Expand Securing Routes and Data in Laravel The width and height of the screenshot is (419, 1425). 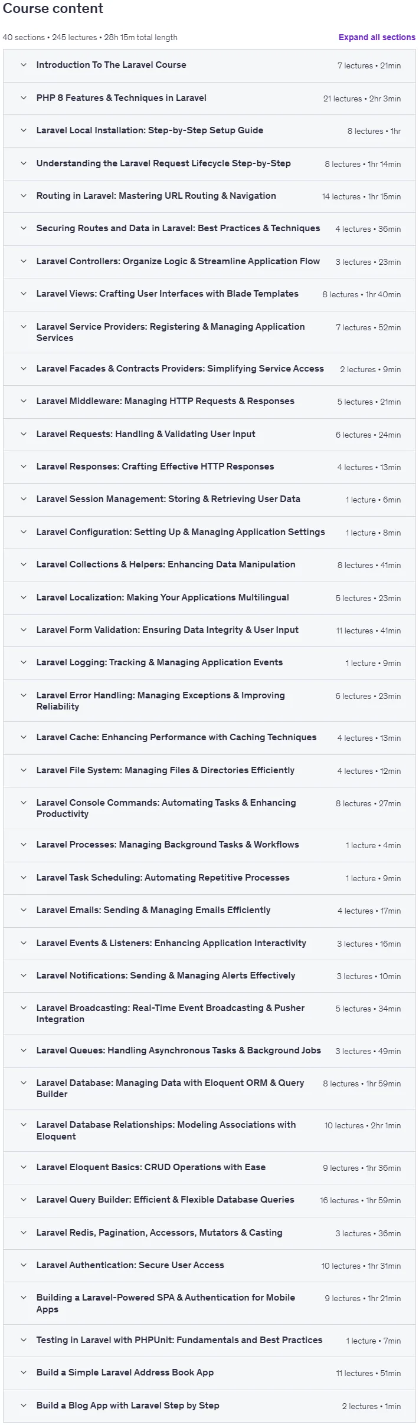pyautogui.click(x=209, y=229)
